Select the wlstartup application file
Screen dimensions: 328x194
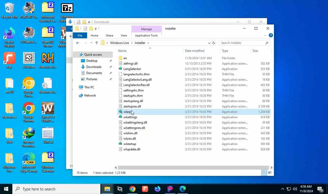point(194,144)
